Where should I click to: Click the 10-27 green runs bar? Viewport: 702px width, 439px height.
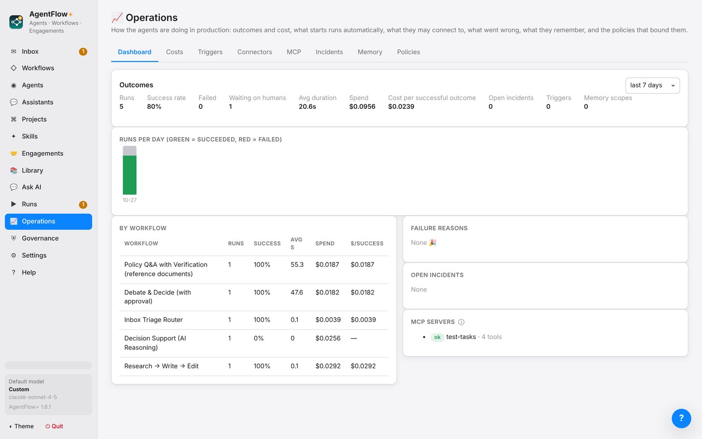tap(130, 175)
